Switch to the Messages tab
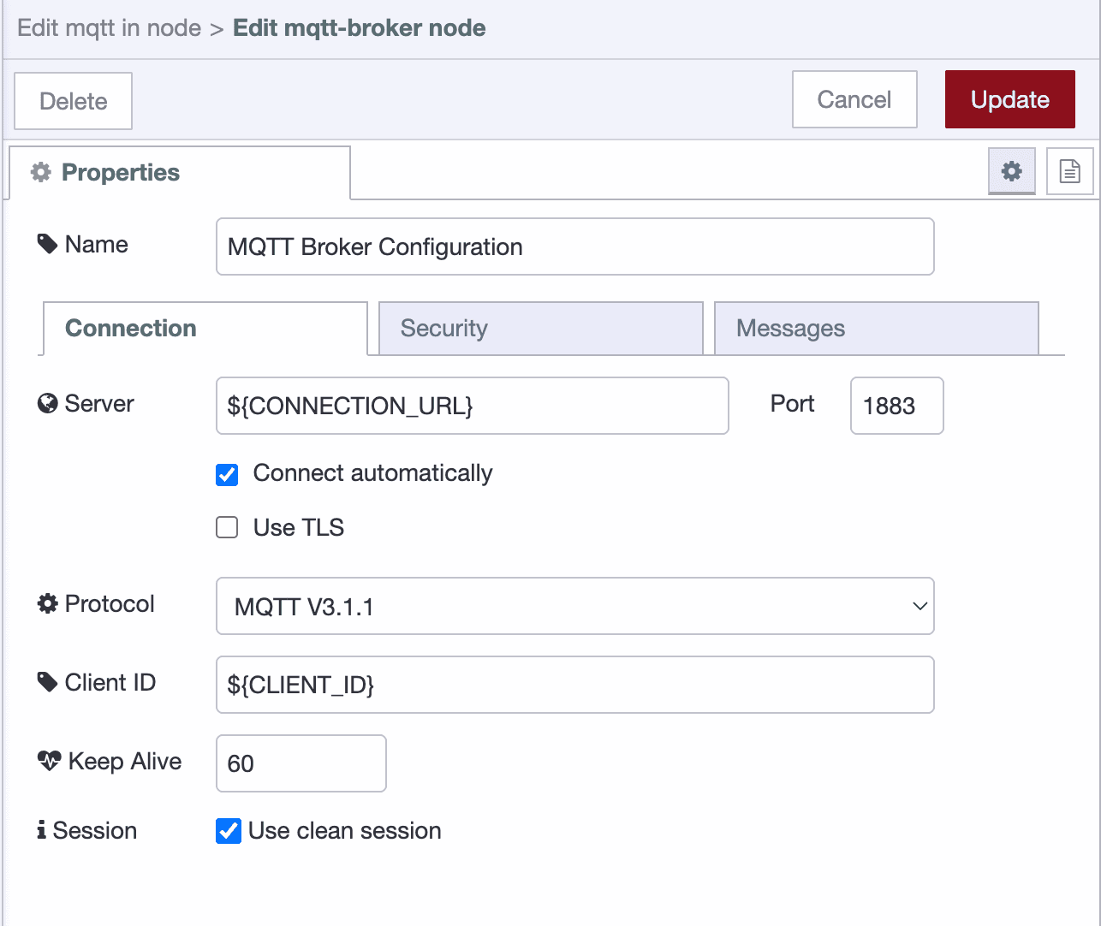The image size is (1101, 926). pyautogui.click(x=875, y=328)
